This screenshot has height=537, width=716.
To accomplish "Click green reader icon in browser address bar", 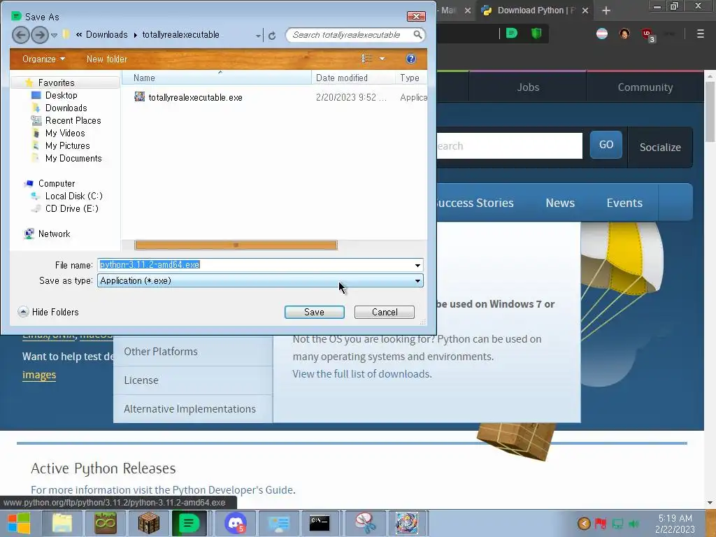I will coord(512,33).
